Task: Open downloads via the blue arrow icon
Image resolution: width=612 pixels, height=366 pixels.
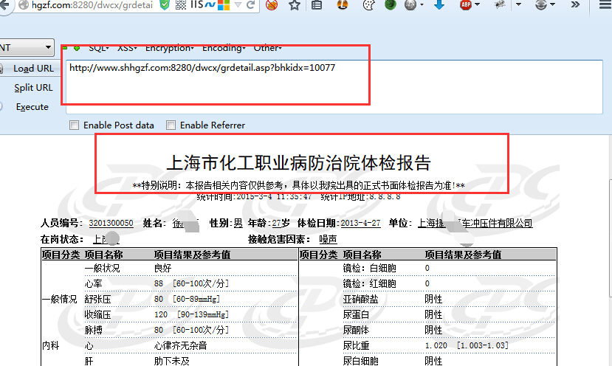Action: pos(439,4)
